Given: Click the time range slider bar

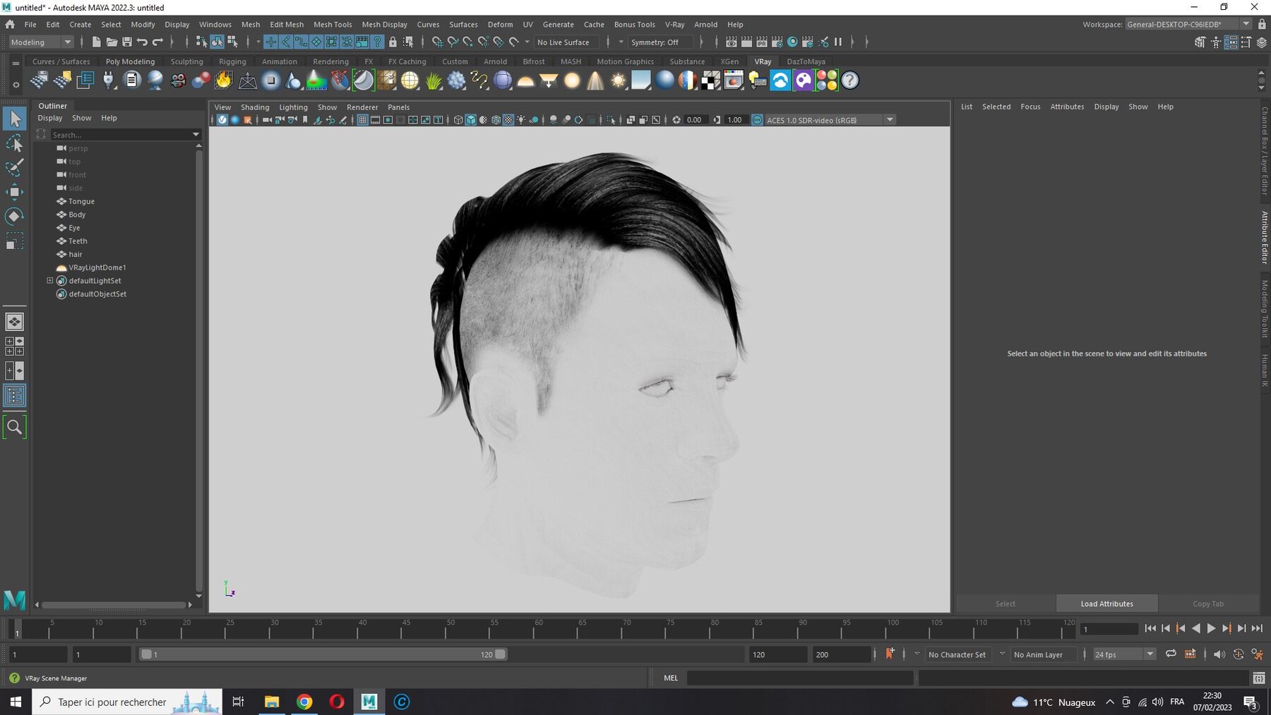Looking at the screenshot, I should 323,654.
